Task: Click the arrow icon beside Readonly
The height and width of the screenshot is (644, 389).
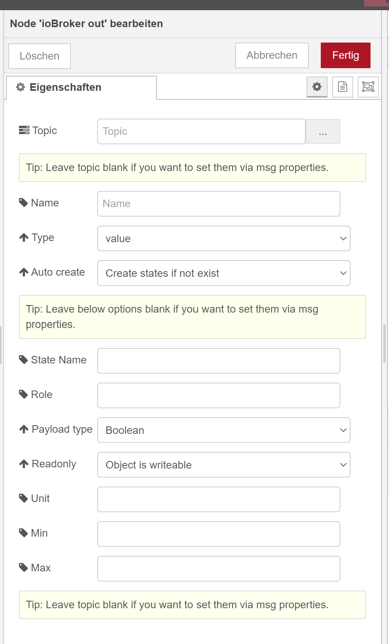Action: pos(24,464)
